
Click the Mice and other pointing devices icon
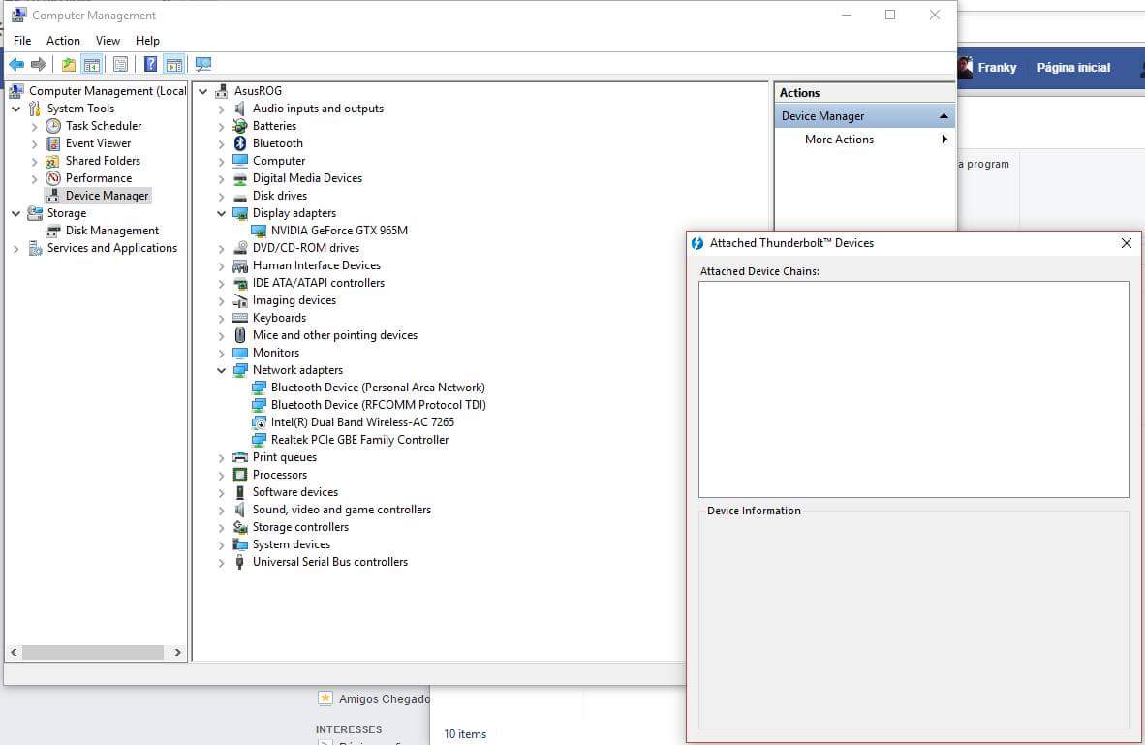click(x=240, y=335)
